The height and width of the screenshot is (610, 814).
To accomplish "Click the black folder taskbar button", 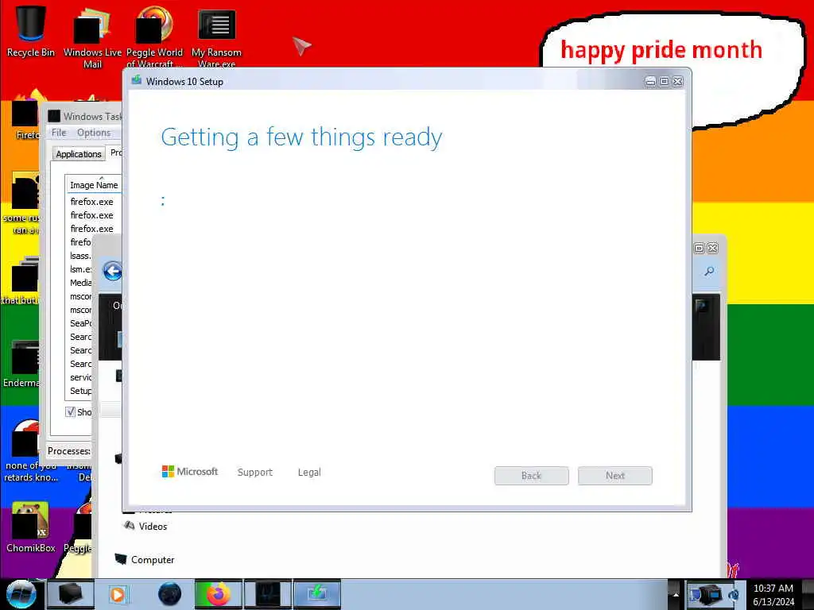I will click(71, 594).
